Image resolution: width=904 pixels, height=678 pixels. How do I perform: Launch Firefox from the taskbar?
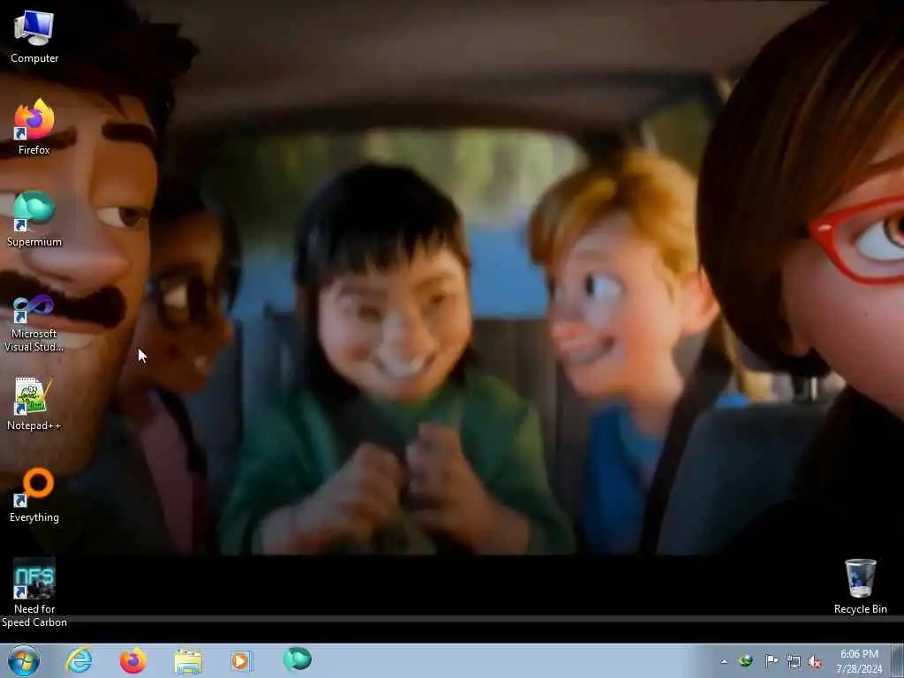coord(132,660)
